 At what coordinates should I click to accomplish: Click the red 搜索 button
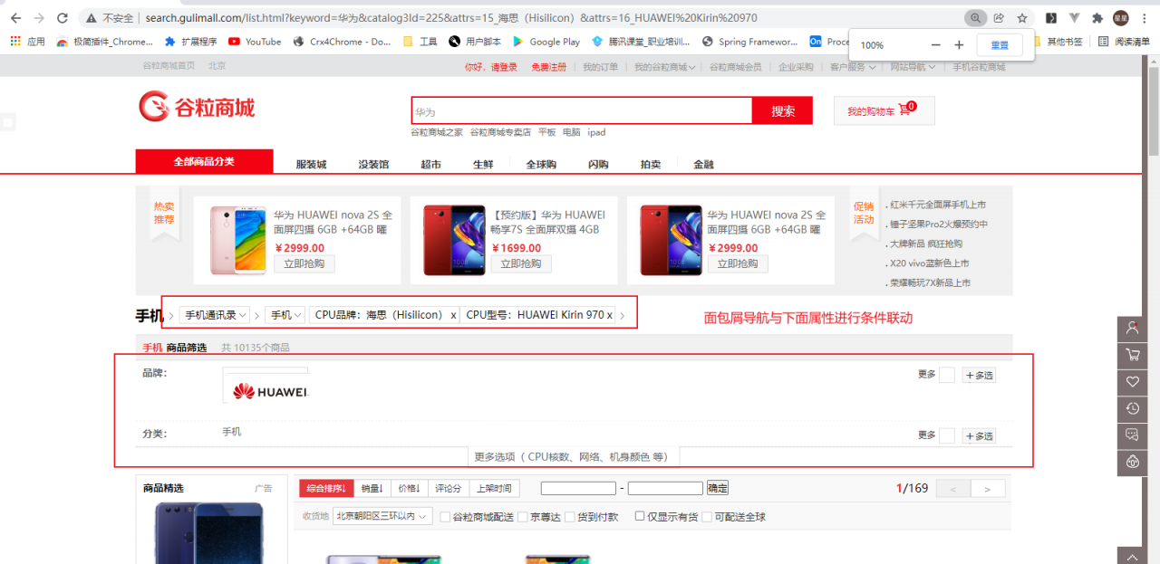point(783,110)
